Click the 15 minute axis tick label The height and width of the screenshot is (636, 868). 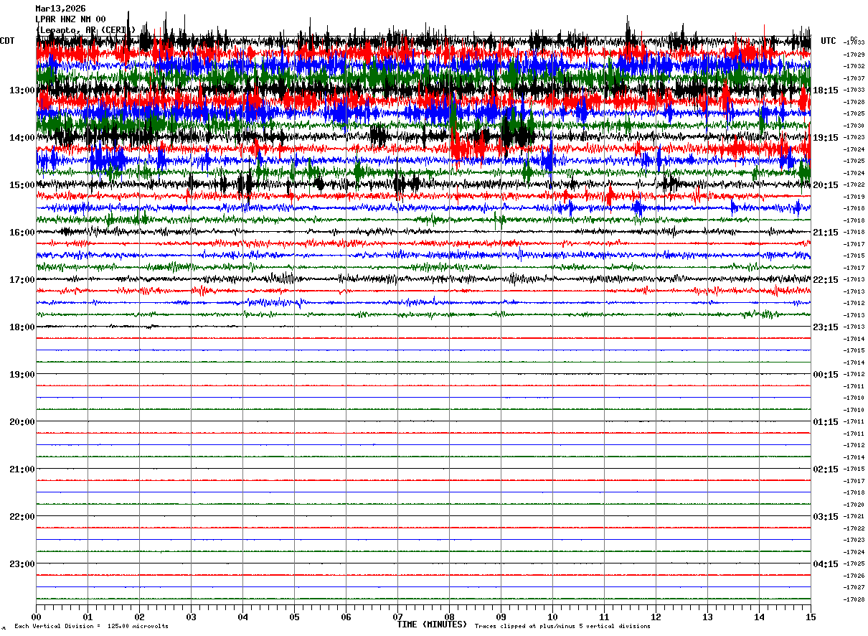click(811, 617)
